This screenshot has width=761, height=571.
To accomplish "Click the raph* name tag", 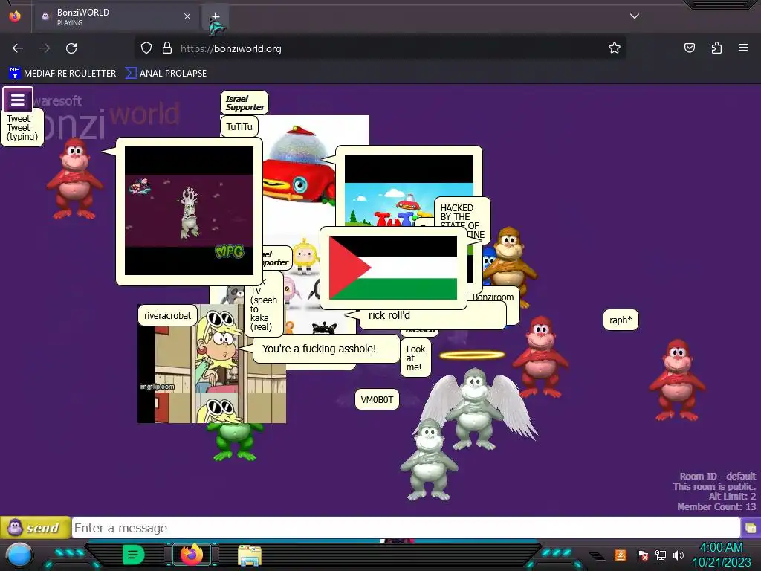I will [621, 320].
